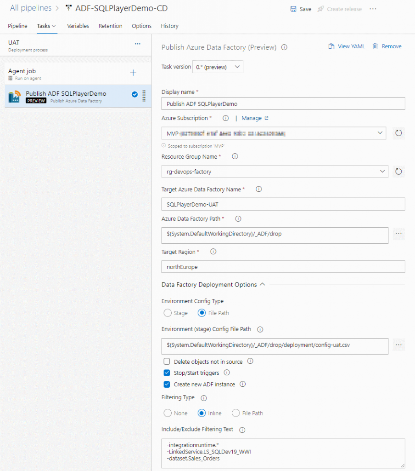This screenshot has width=415, height=471.
Task: Refresh the Resource Group Name list
Action: point(398,171)
